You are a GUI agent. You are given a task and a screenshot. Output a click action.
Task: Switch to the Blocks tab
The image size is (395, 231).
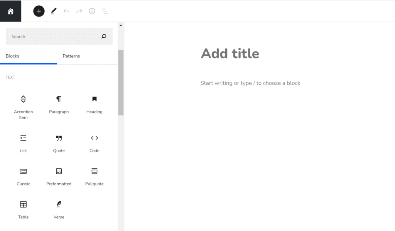pyautogui.click(x=12, y=56)
